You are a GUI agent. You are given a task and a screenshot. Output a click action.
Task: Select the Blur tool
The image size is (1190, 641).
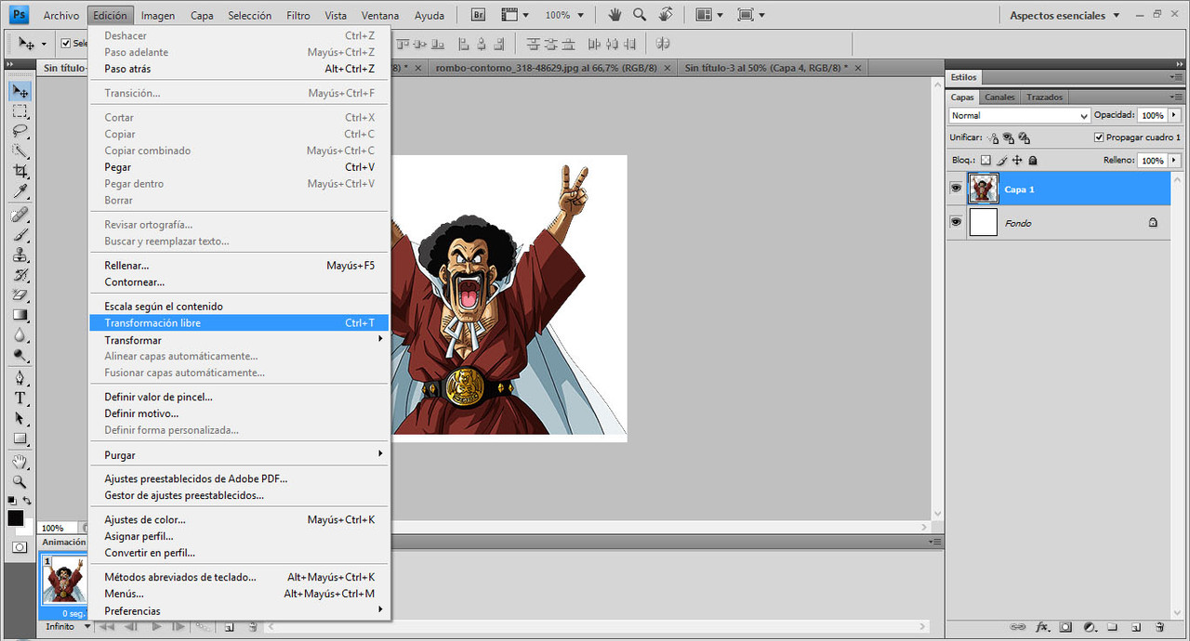click(x=20, y=335)
